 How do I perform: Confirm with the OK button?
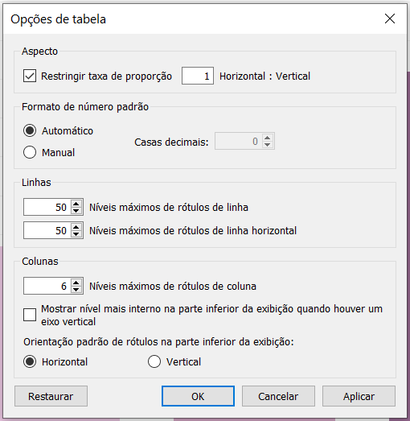coord(198,396)
